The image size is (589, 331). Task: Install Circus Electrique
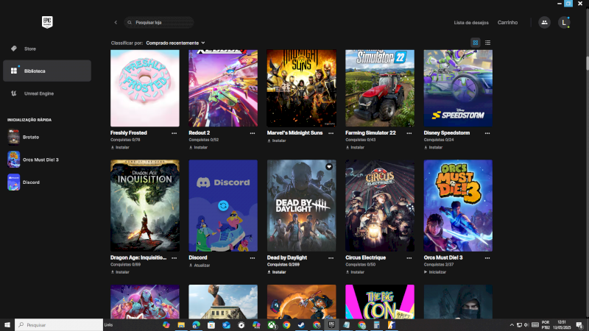355,272
